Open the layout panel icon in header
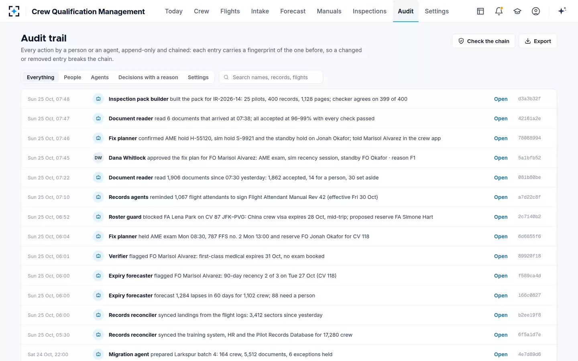Viewport: 578px width, 361px height. click(480, 11)
